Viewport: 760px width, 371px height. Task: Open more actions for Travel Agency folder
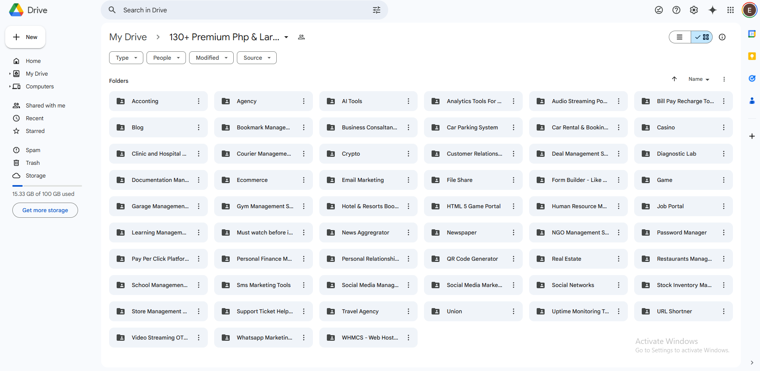[x=408, y=311]
